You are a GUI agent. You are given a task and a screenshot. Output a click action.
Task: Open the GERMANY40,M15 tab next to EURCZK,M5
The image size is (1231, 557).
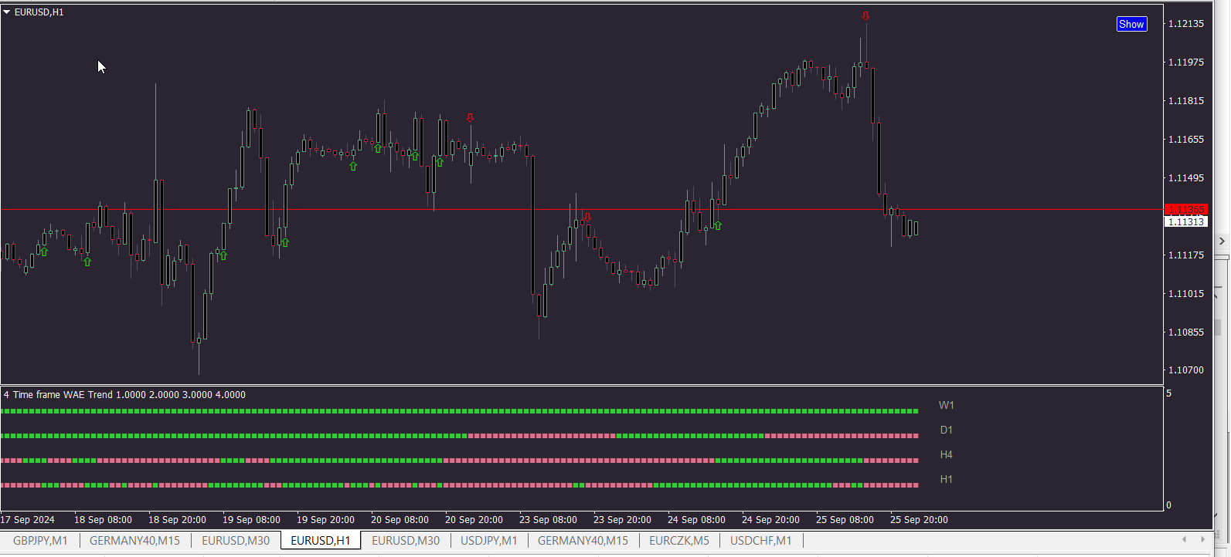point(583,541)
